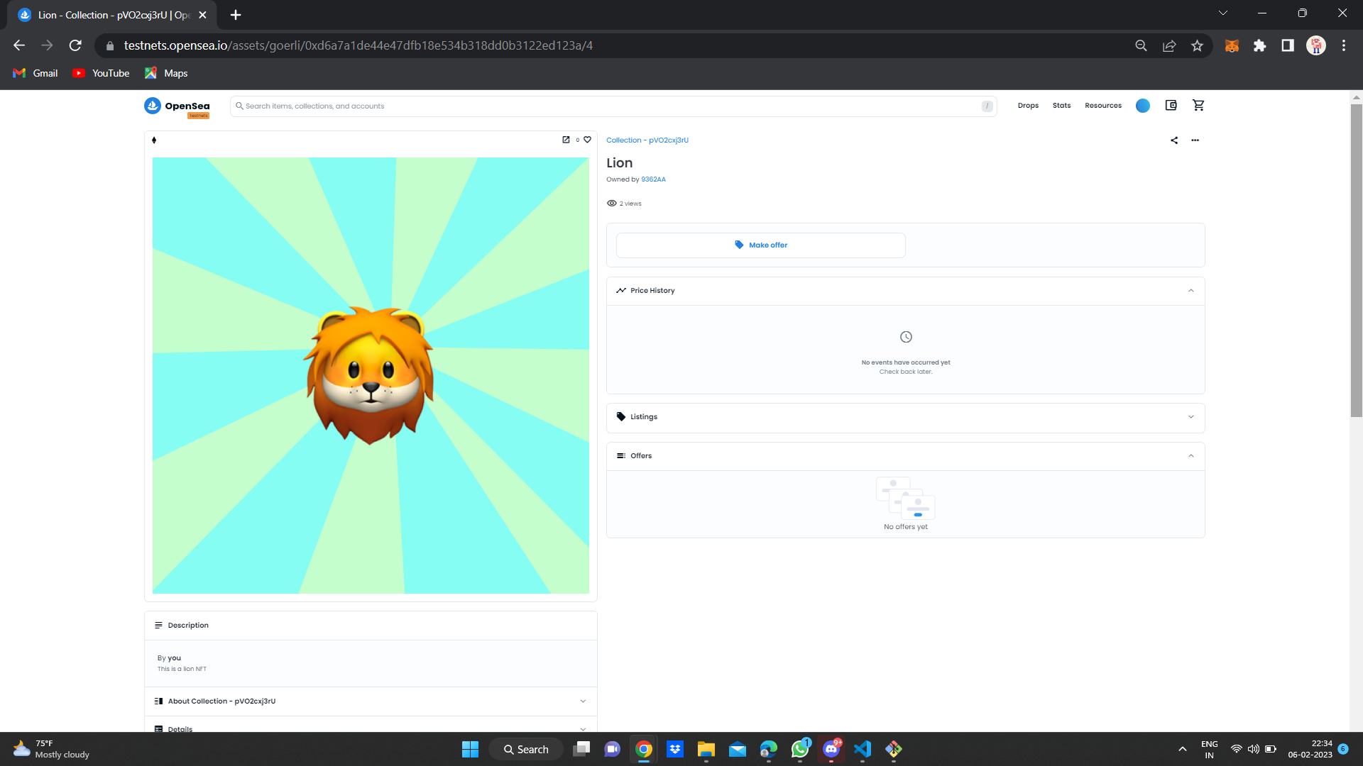Open owner 9362AA profile link

coord(653,179)
